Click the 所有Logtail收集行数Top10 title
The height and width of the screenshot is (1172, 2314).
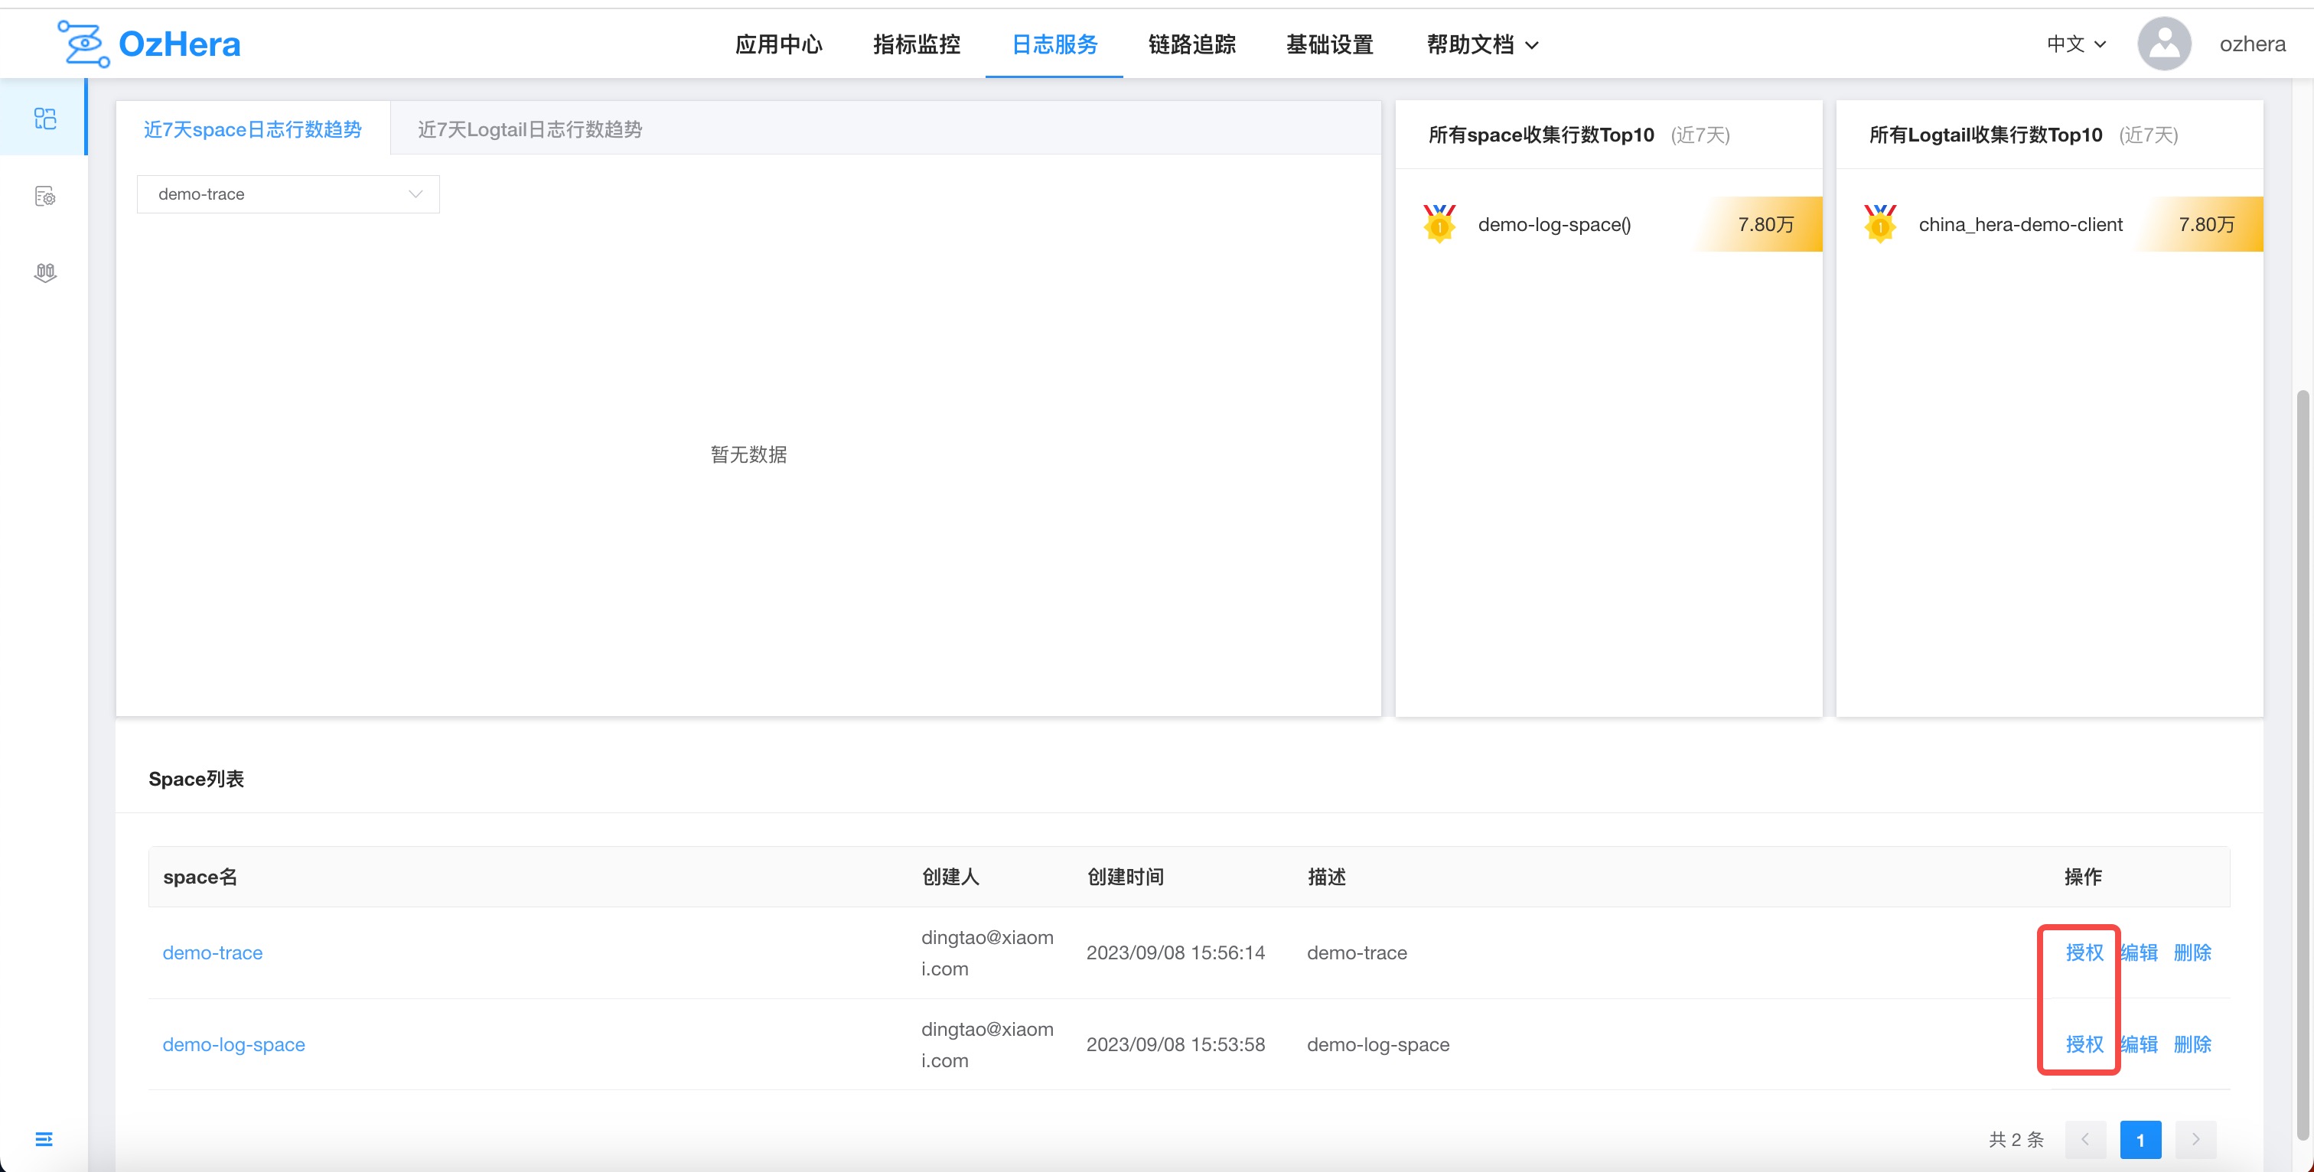point(1985,135)
